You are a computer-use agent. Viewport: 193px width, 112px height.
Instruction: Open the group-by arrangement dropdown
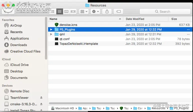84,11
